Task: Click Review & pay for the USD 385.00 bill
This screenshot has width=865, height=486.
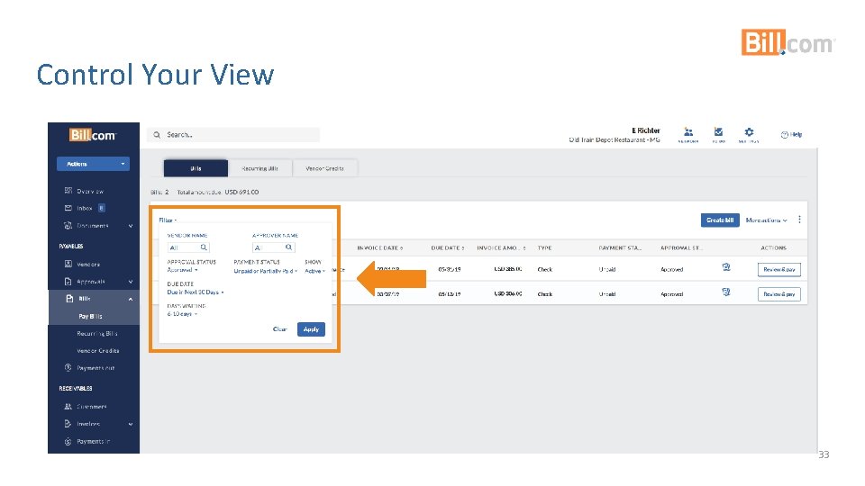Action: tap(778, 269)
